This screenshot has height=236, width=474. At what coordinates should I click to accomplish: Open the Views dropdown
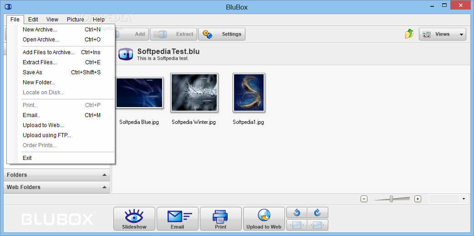[442, 34]
